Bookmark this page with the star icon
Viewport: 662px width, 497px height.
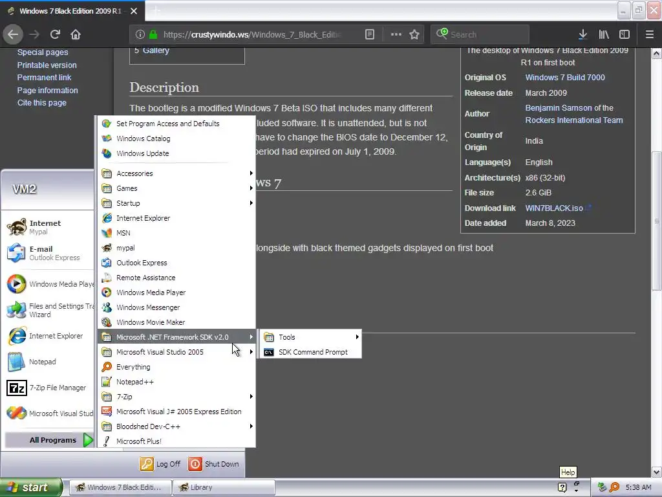414,34
